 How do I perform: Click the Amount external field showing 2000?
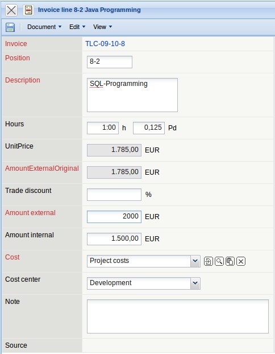pyautogui.click(x=114, y=217)
